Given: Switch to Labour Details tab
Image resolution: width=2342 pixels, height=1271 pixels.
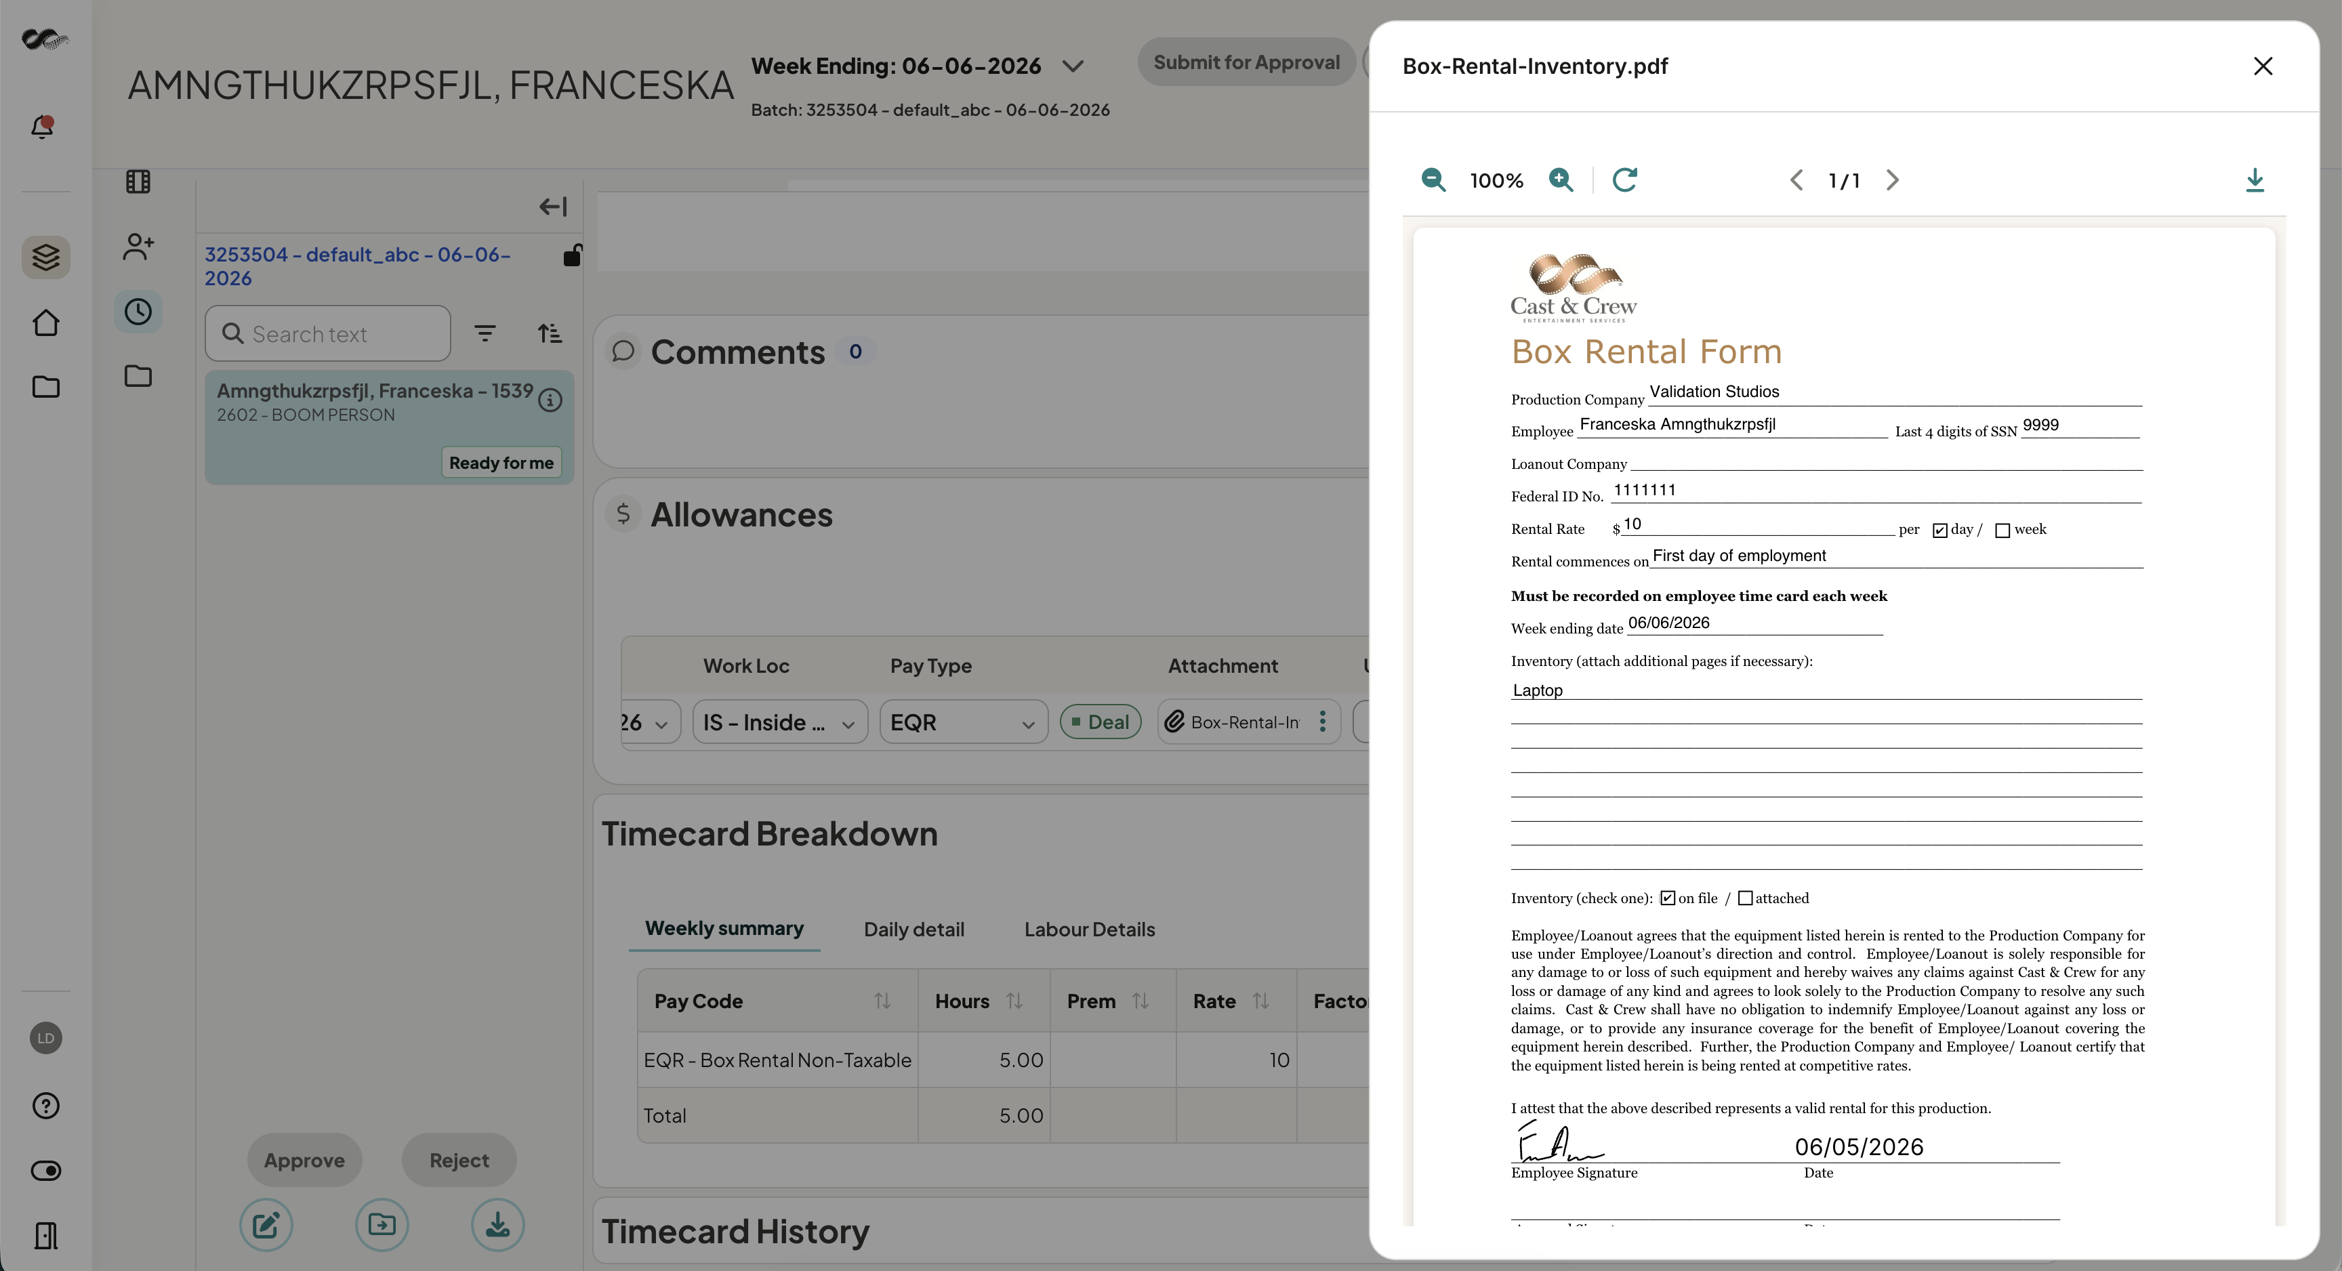Looking at the screenshot, I should (x=1089, y=929).
